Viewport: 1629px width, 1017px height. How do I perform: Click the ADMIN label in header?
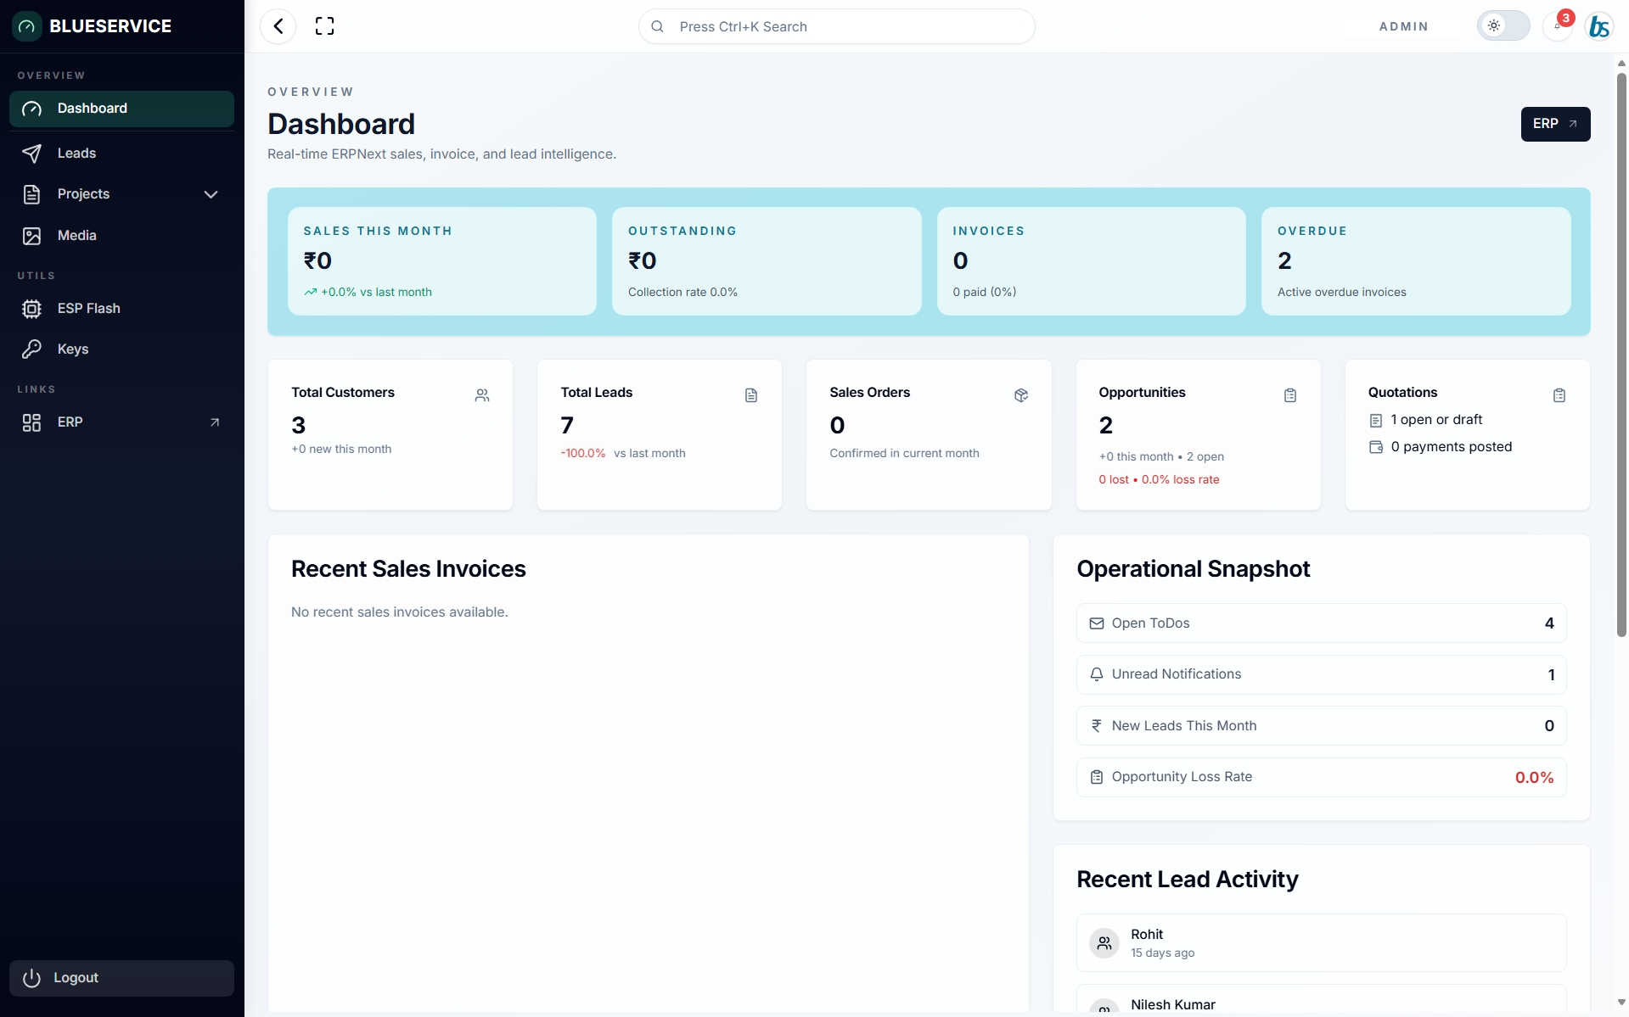[x=1403, y=26]
